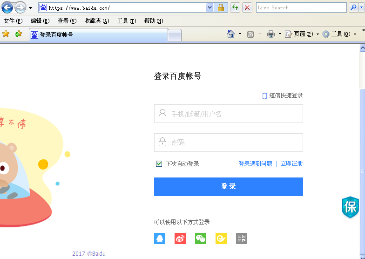365x259 pixels.
Task: Click the blue 保 shield badge
Action: click(350, 207)
